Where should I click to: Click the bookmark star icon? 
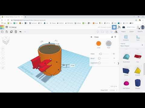coord(136,20)
